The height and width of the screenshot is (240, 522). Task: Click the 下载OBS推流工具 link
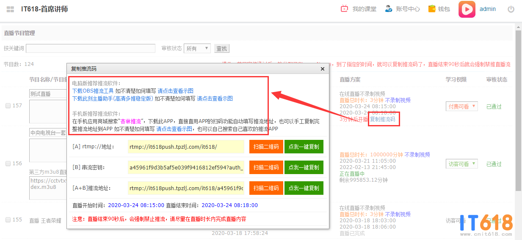(x=93, y=91)
